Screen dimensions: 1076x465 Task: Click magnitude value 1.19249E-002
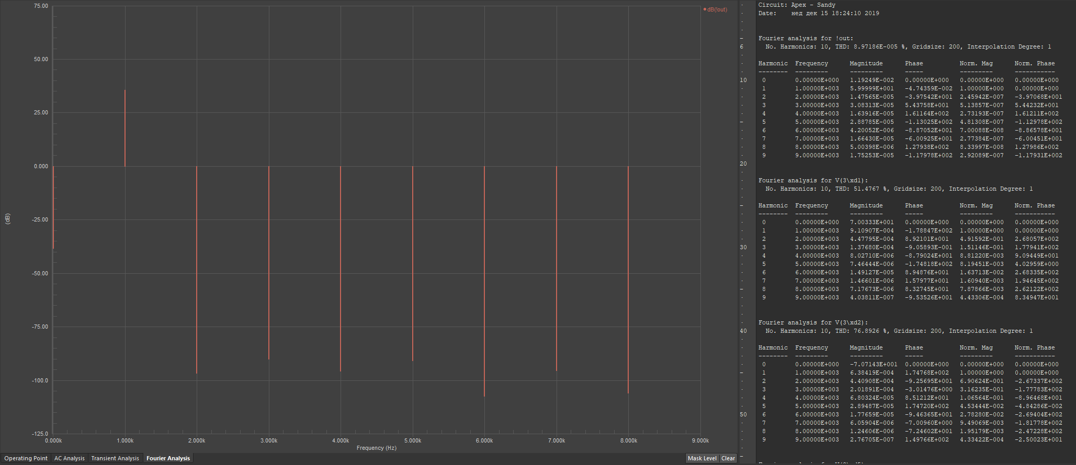coord(871,80)
